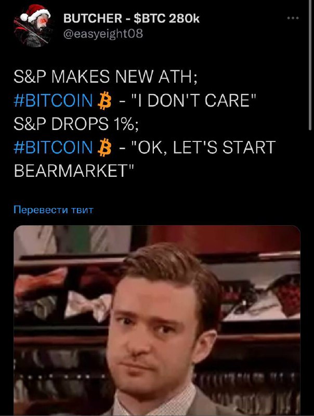
Task: Click the scrollbar thumb on the right edge
Action: pos(310,65)
